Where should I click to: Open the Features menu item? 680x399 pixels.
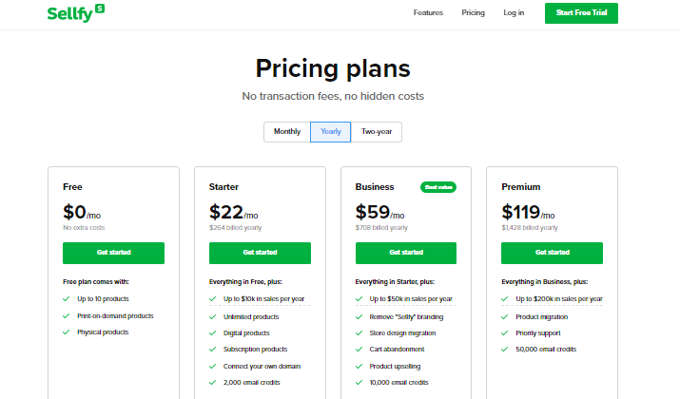click(x=428, y=13)
